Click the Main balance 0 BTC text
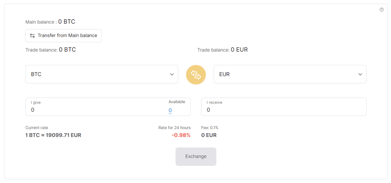Screen dimensions: 391x183 point(50,22)
